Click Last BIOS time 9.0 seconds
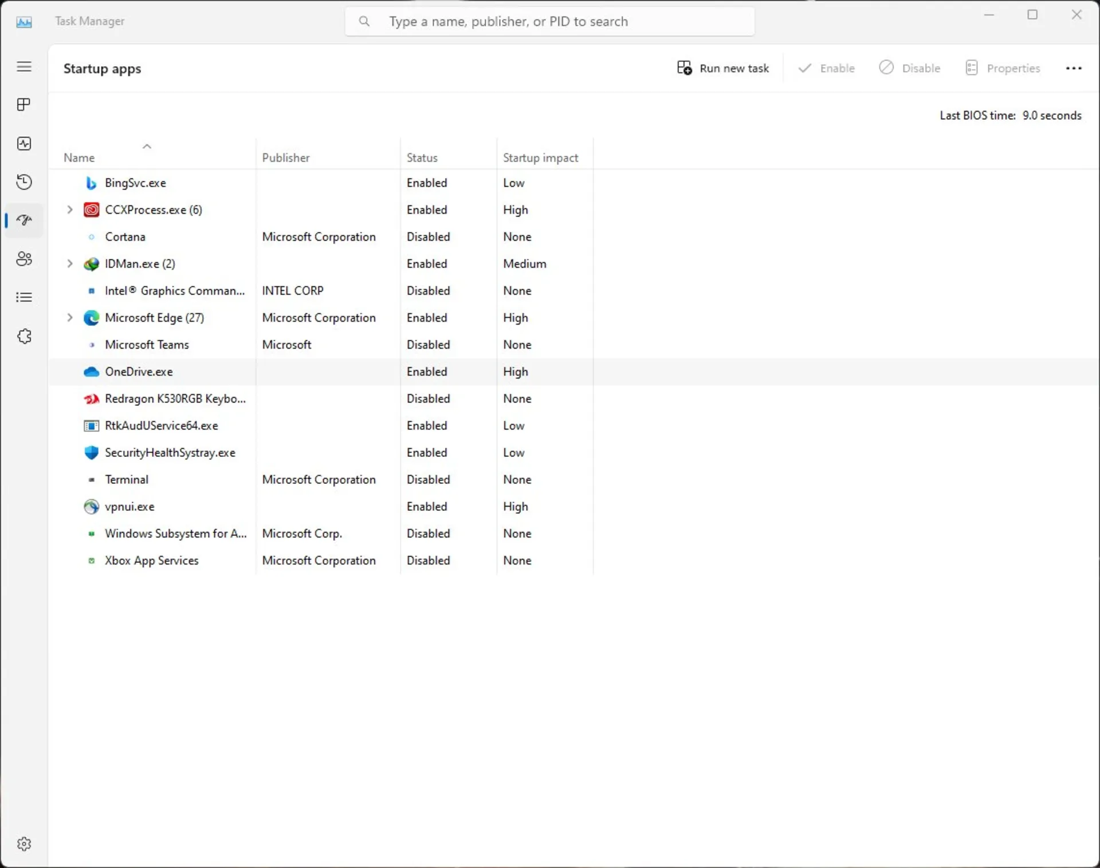This screenshot has height=868, width=1100. pyautogui.click(x=1011, y=116)
